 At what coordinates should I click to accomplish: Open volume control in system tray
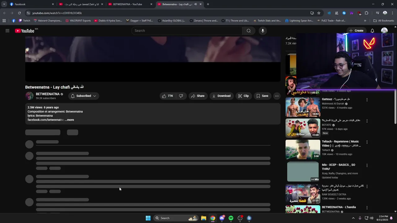click(372, 218)
